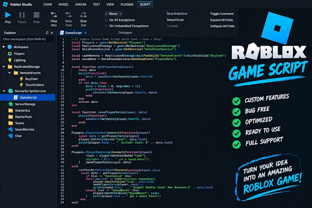Close the GameScript tab
Viewport: 312px width, 208px height.
tap(85, 33)
